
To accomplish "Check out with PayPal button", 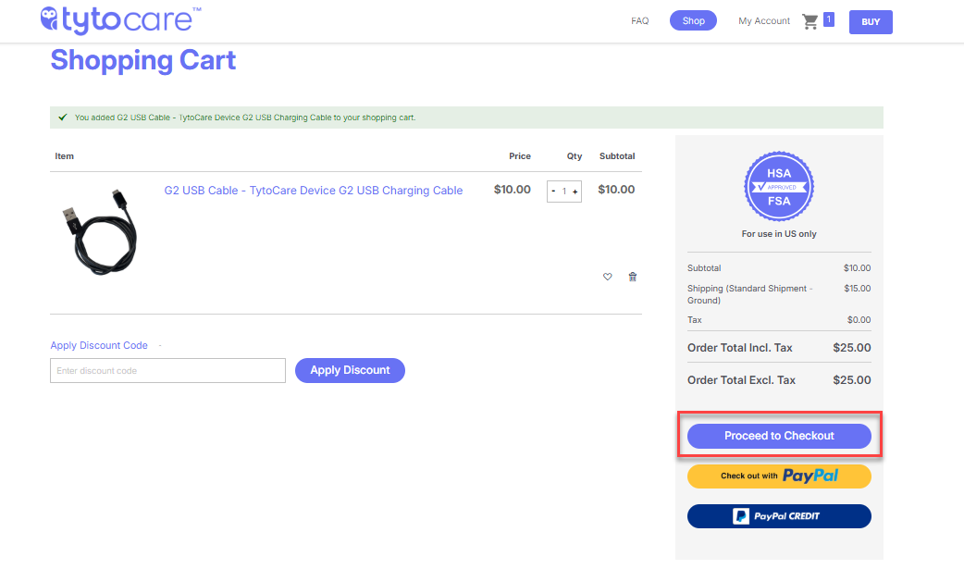I will point(779,476).
